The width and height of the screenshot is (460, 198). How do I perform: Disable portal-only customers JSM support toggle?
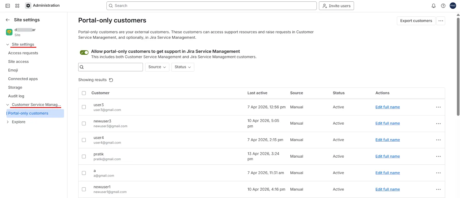click(84, 52)
